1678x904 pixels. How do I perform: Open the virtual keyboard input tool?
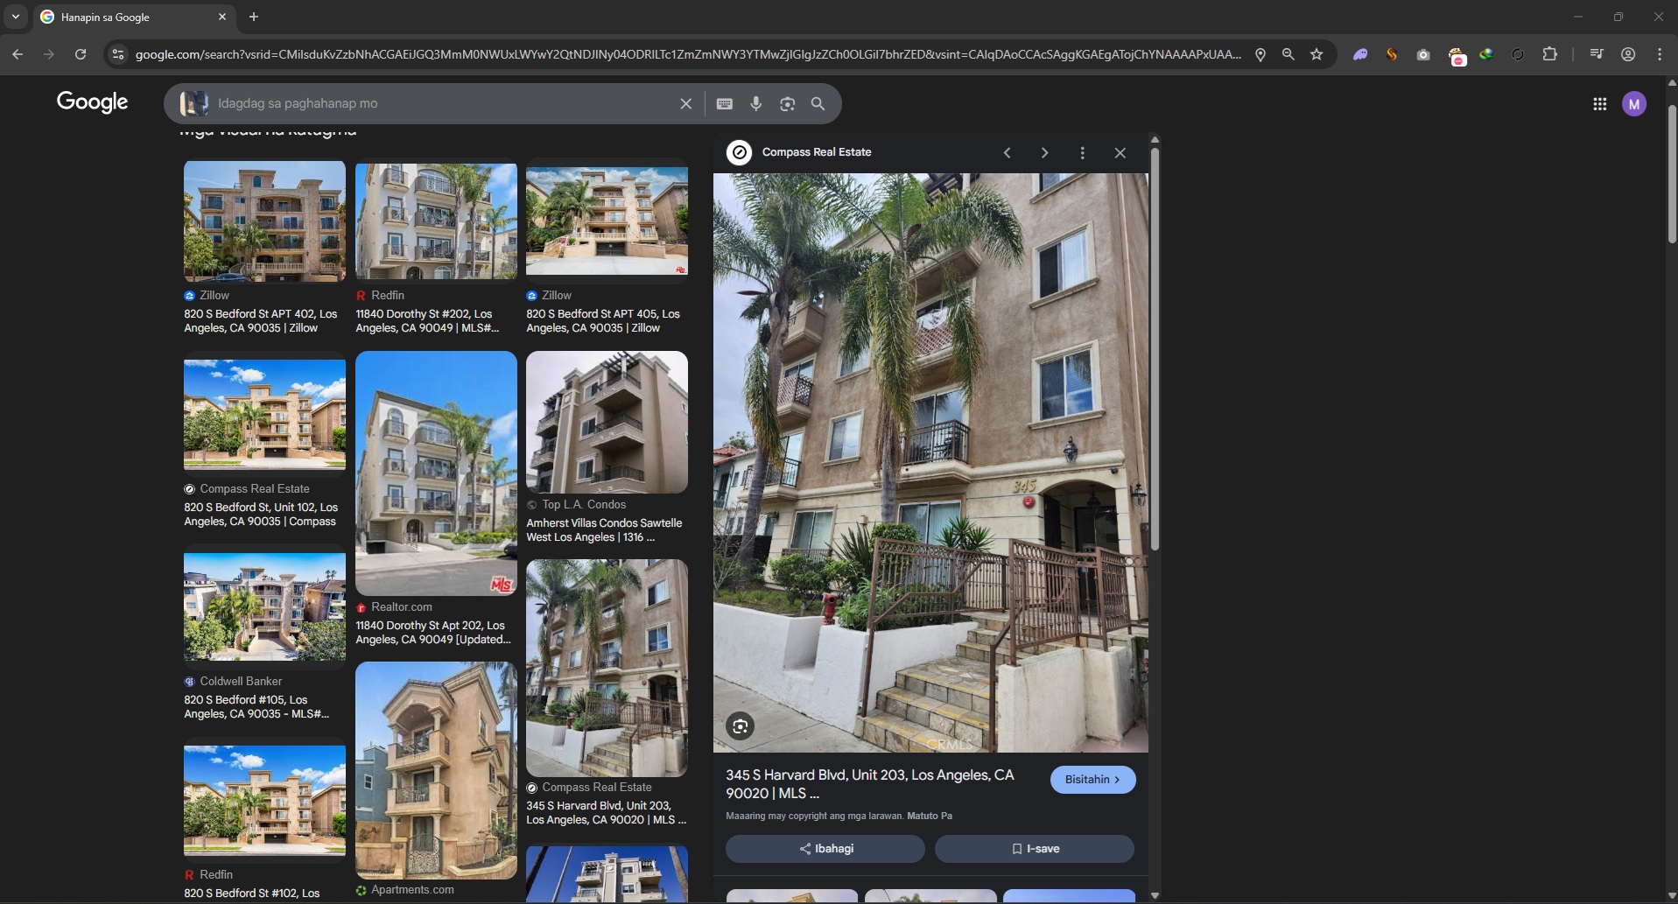pyautogui.click(x=724, y=104)
